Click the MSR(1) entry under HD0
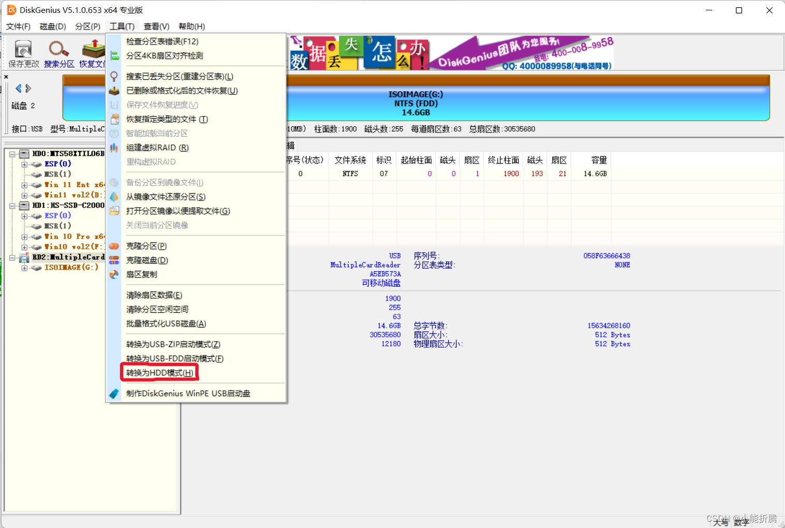 click(57, 174)
